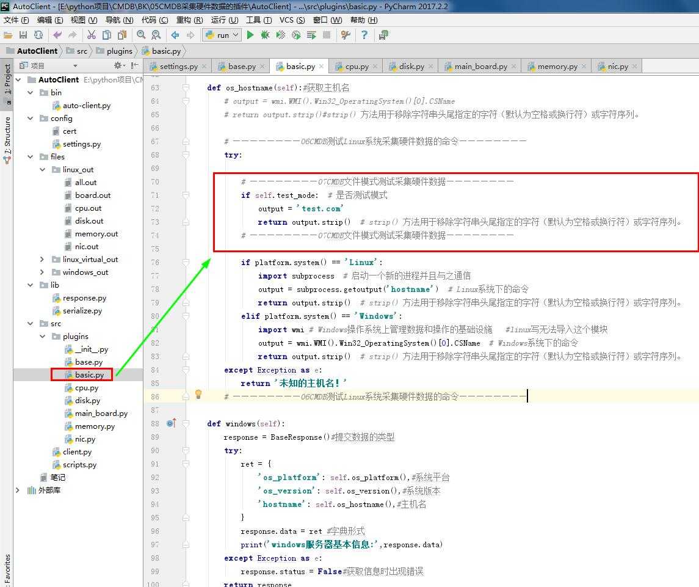Navigate back with the blue left arrow

click(175, 35)
